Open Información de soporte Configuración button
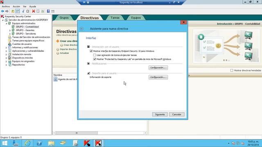Viewport: 262px width, 147px height. 158,77
